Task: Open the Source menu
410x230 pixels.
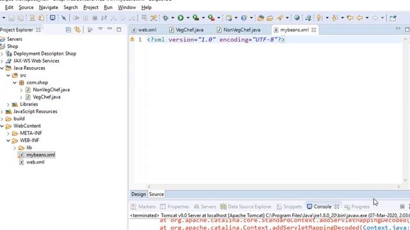Action: pos(26,7)
